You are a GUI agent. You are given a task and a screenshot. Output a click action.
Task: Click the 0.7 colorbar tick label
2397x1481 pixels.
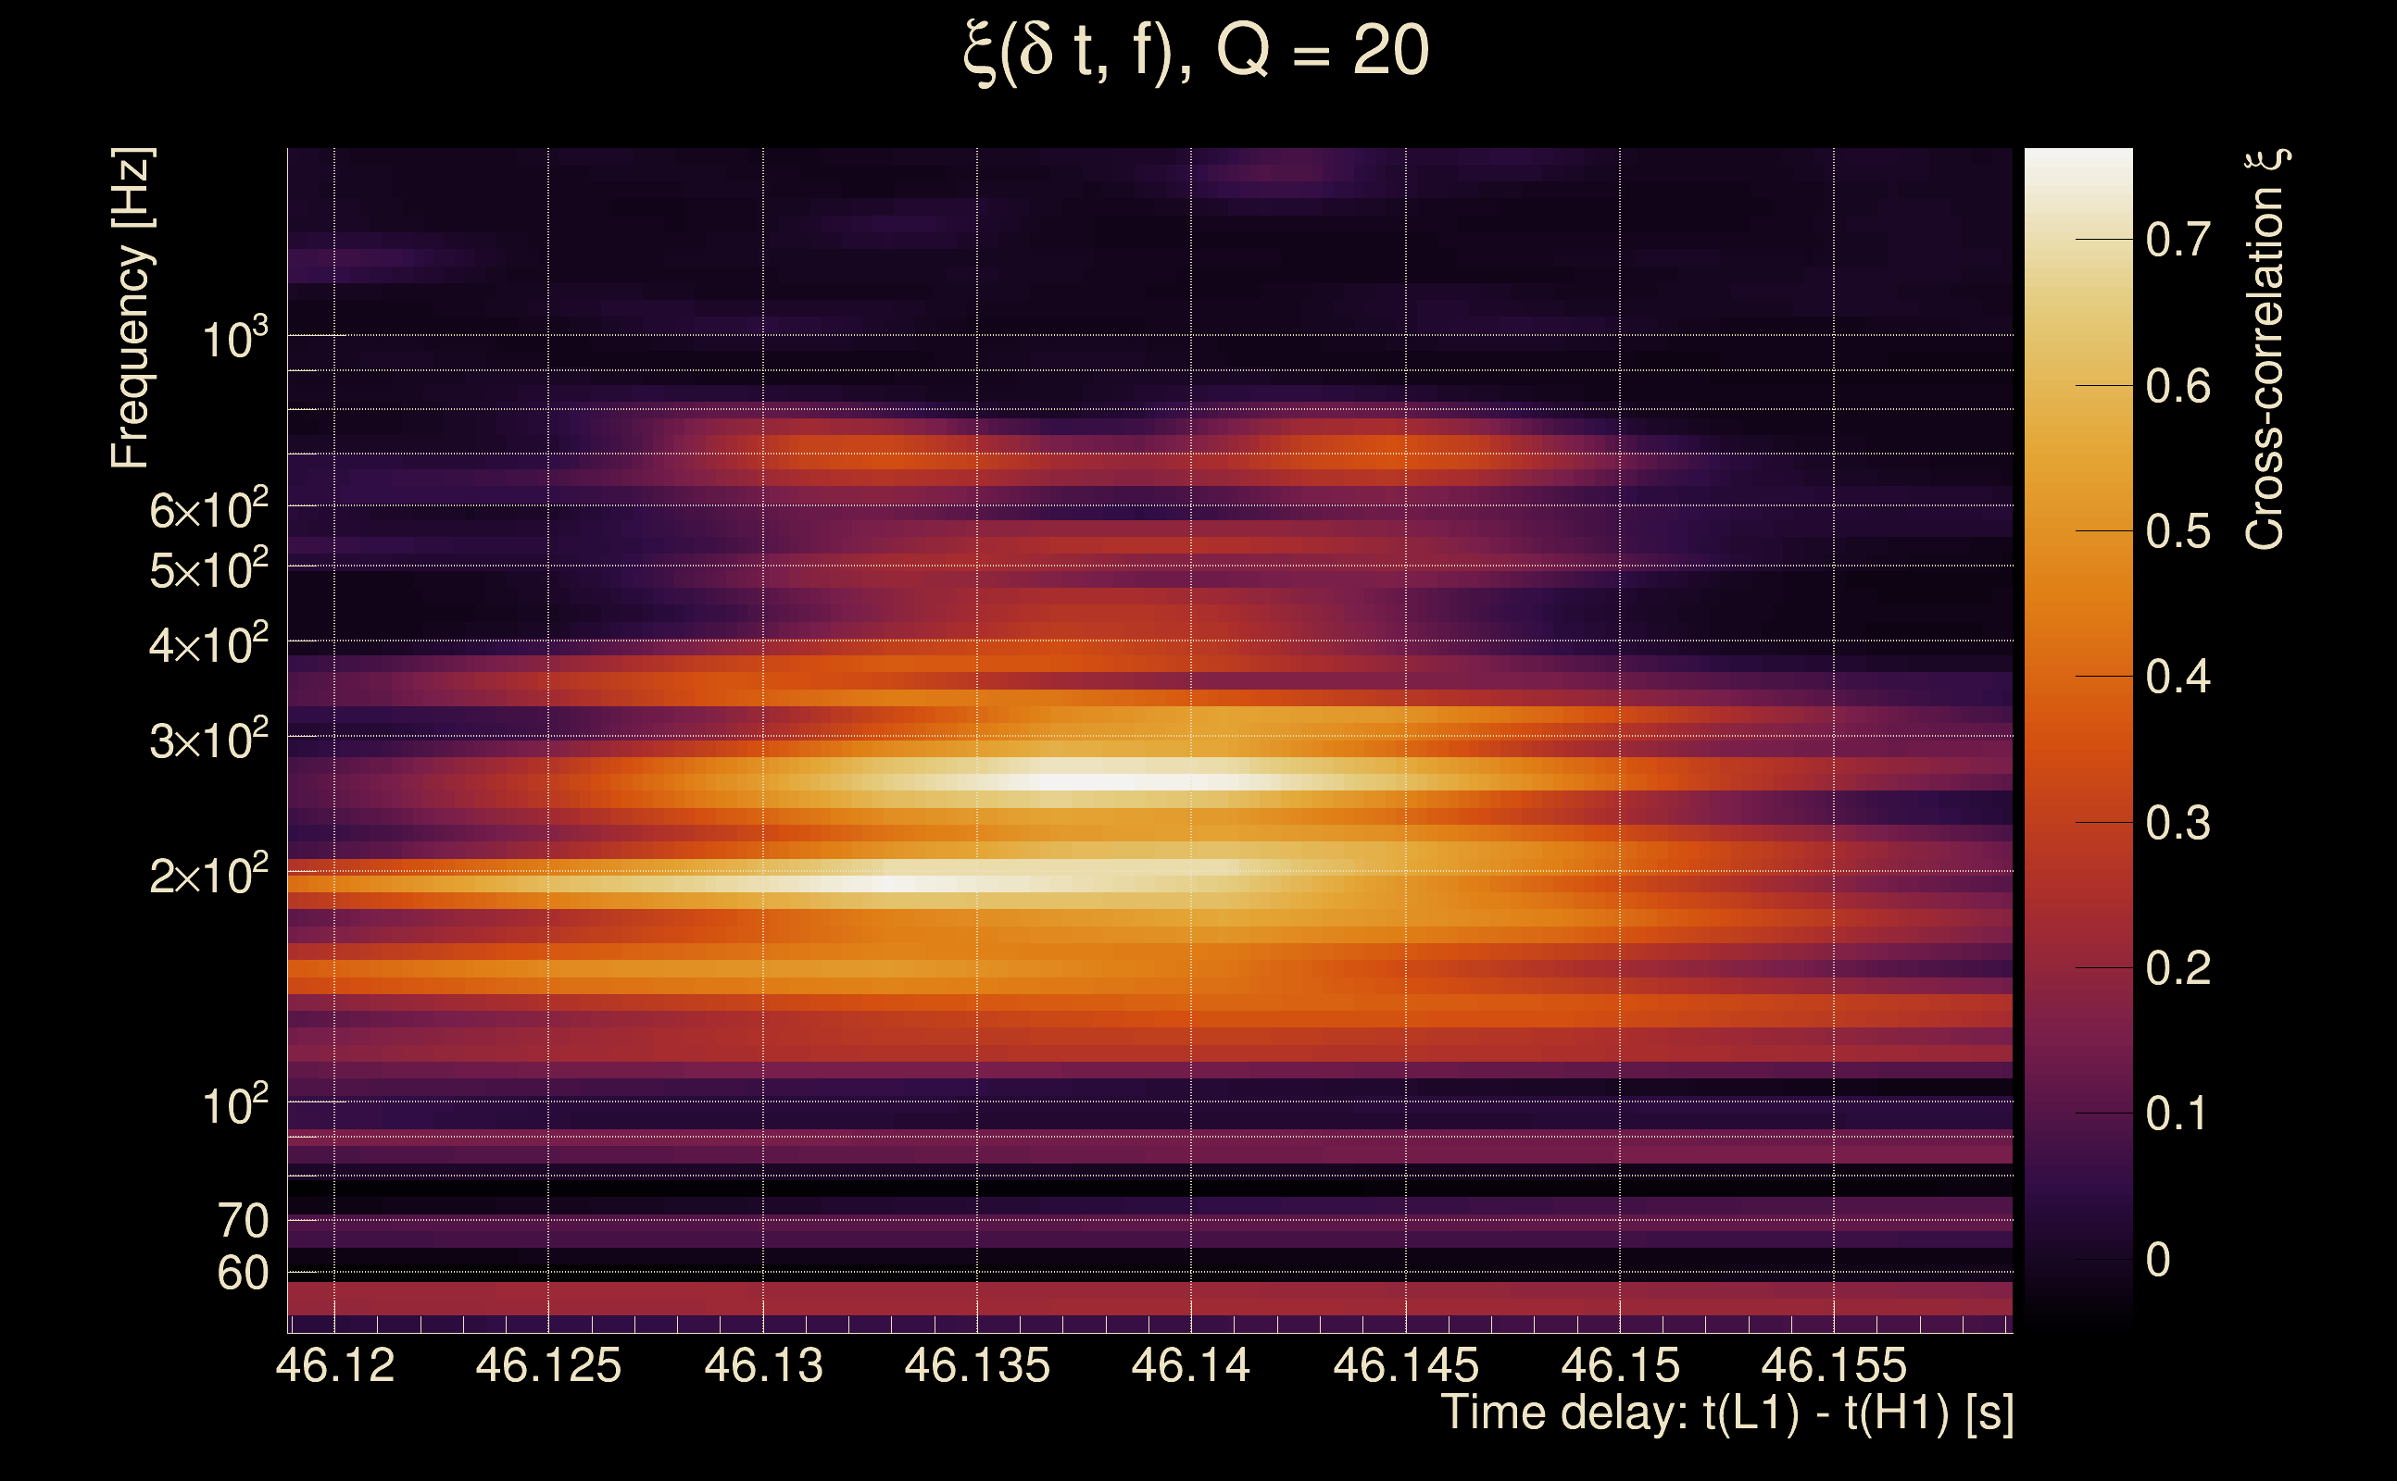[x=2177, y=240]
